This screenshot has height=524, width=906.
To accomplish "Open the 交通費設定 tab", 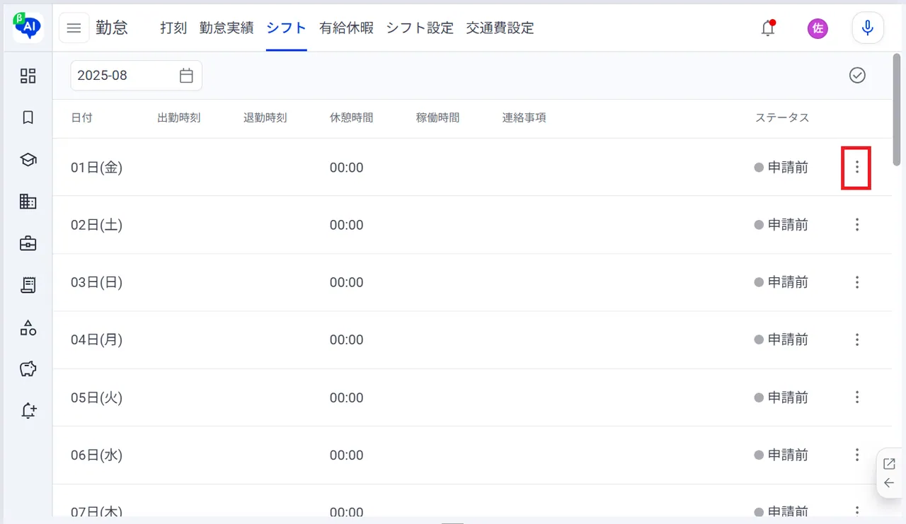I will (x=500, y=28).
